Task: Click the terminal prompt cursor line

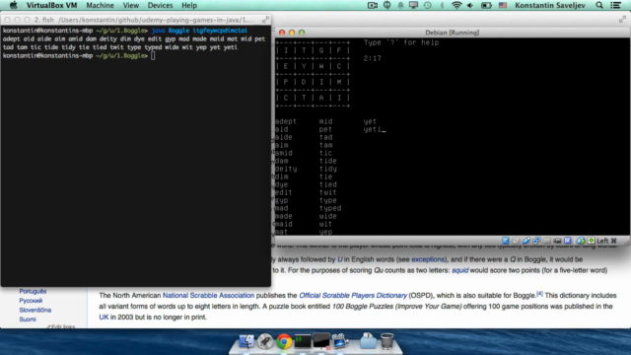Action: click(79, 55)
